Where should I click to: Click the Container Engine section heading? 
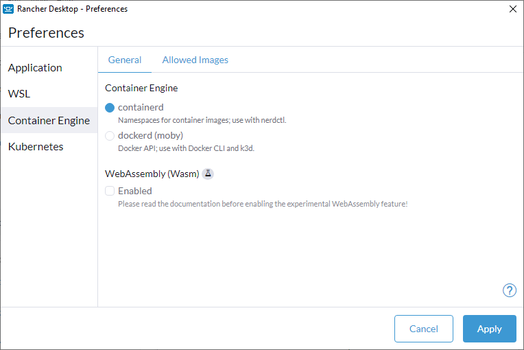tap(141, 88)
